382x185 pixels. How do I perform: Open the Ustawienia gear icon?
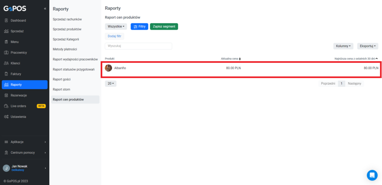pyautogui.click(x=7, y=117)
